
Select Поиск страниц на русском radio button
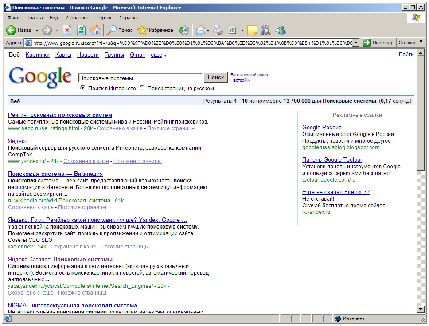coord(142,88)
